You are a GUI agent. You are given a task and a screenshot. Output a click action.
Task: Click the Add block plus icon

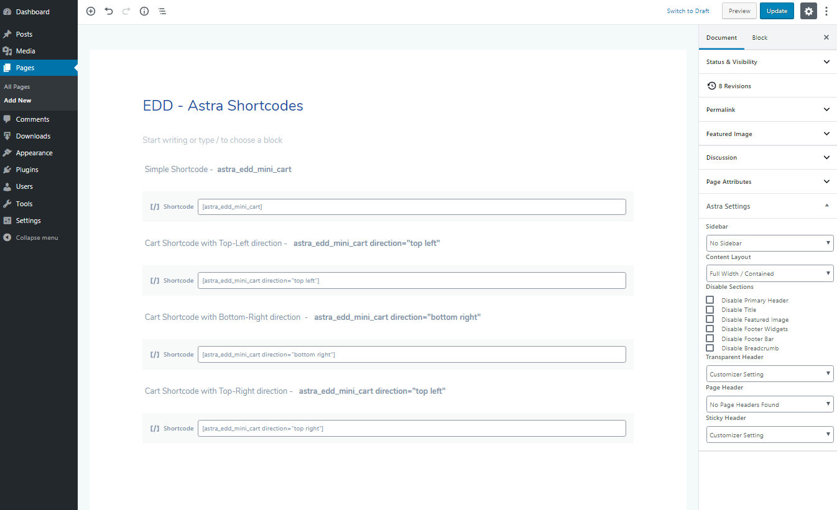[x=91, y=11]
